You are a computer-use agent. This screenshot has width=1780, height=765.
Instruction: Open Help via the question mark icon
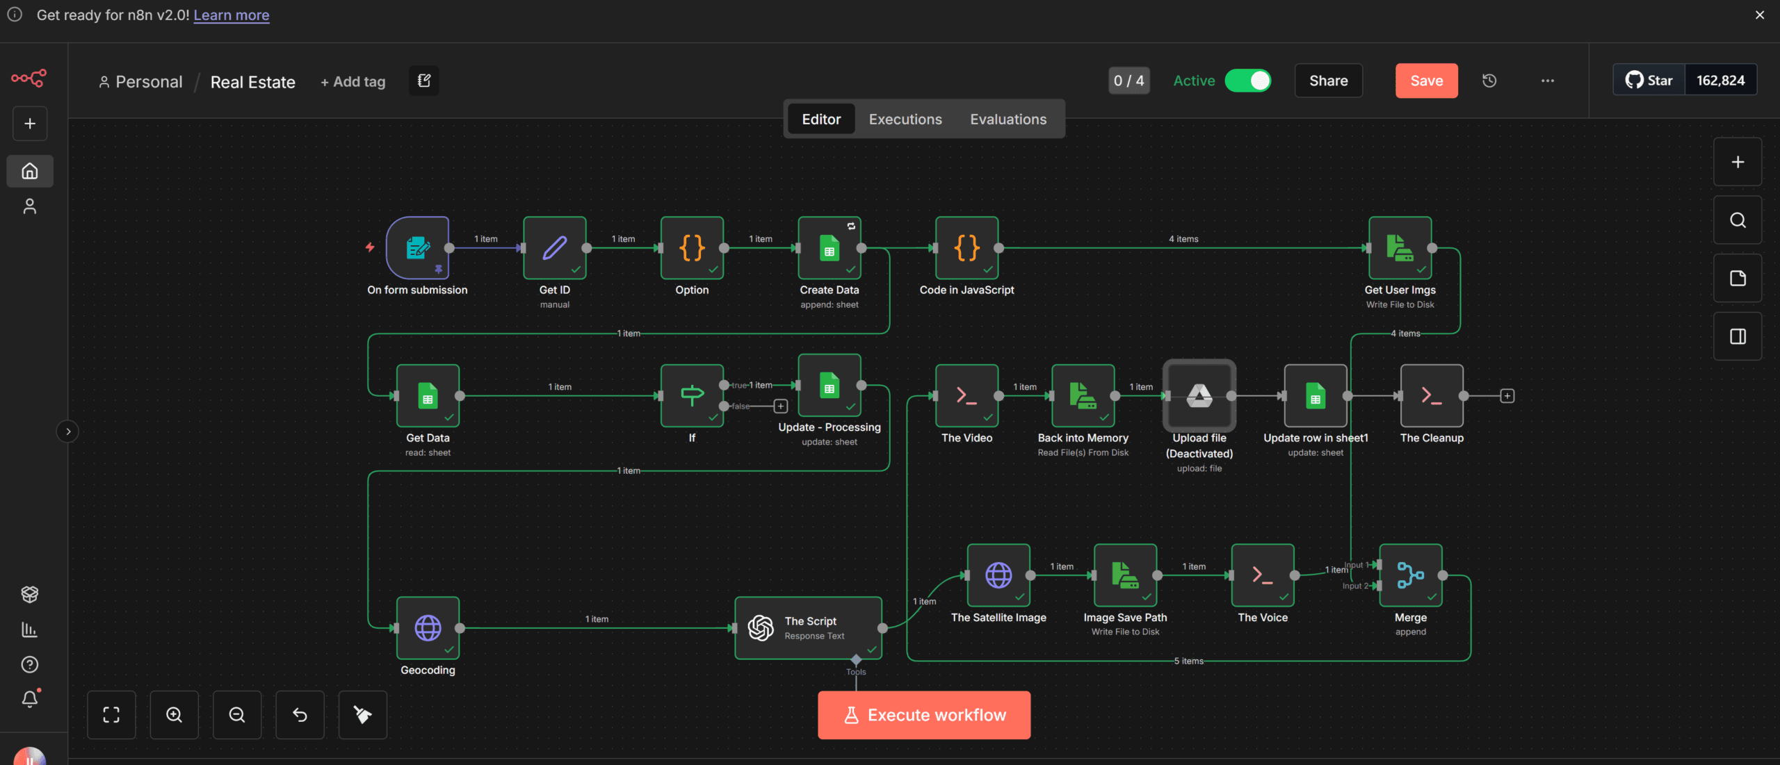click(x=29, y=664)
